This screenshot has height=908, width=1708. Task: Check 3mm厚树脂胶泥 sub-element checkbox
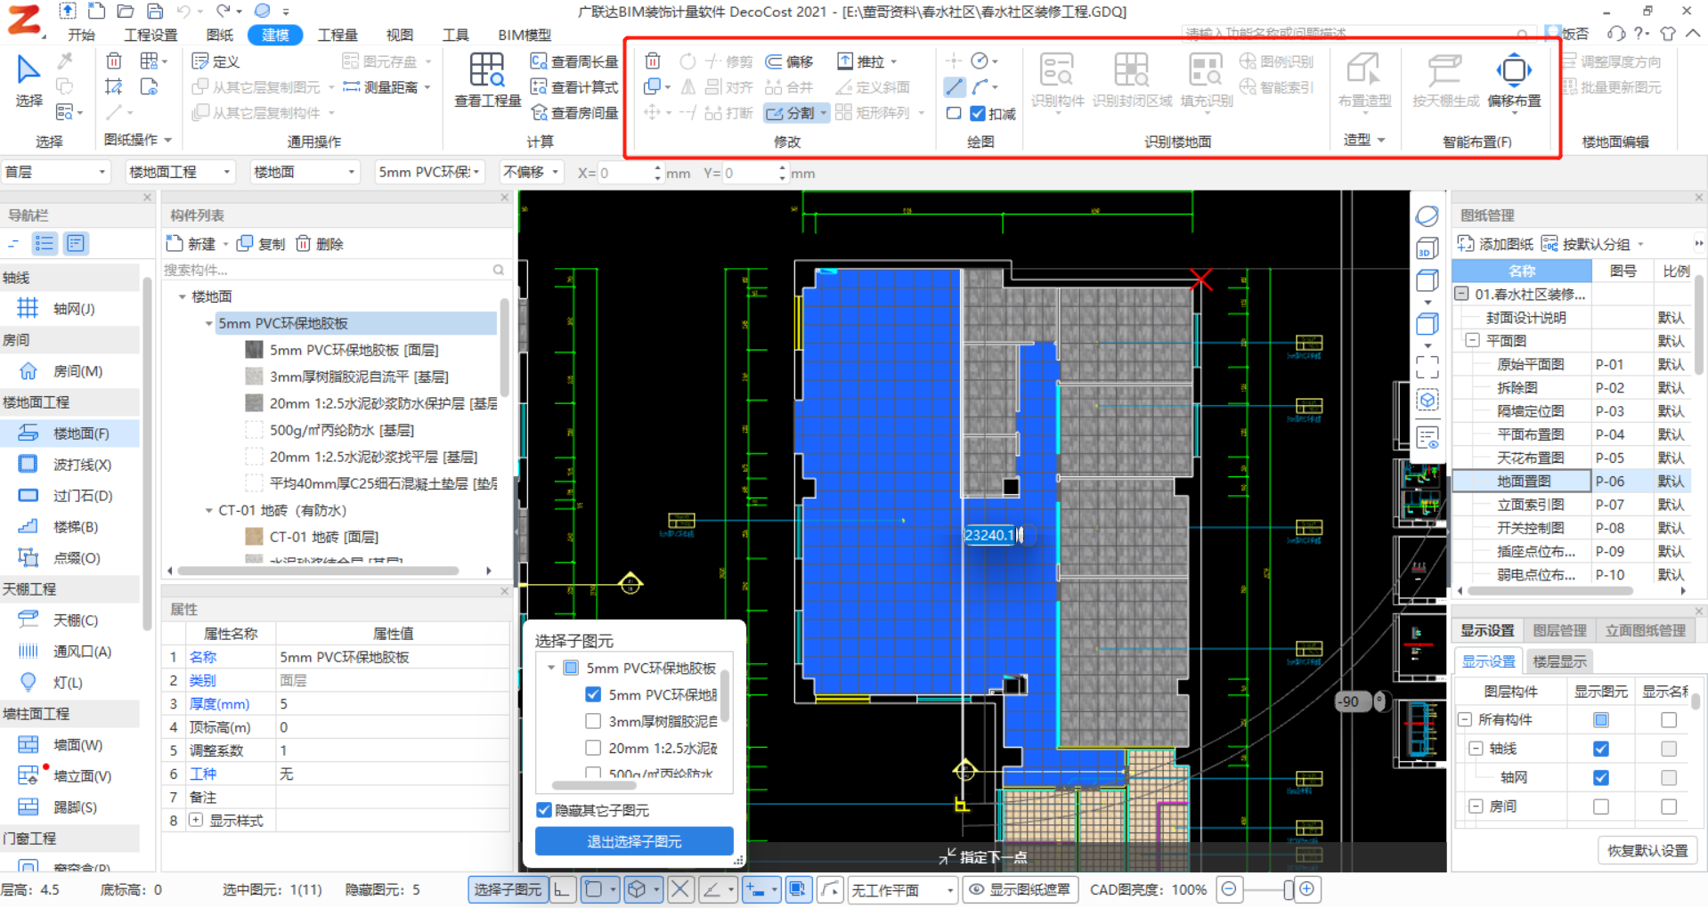593,721
